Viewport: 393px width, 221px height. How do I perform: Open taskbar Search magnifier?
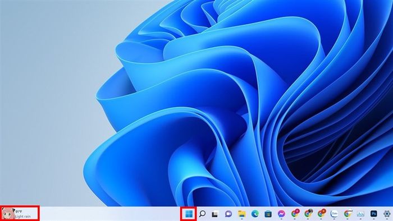[x=202, y=214]
